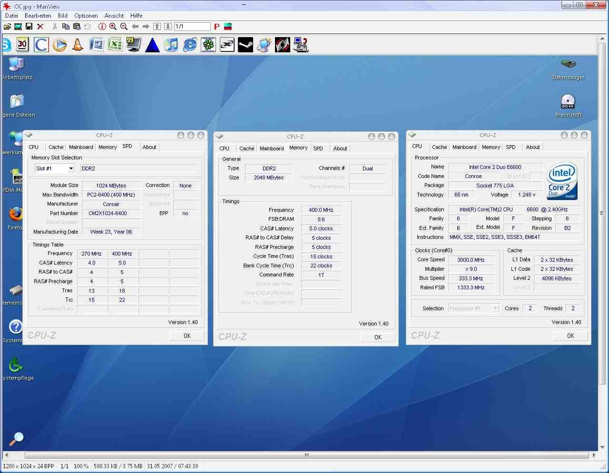Viewport: 609px width, 473px height.
Task: Go to next image with right arrow
Action: [146, 27]
